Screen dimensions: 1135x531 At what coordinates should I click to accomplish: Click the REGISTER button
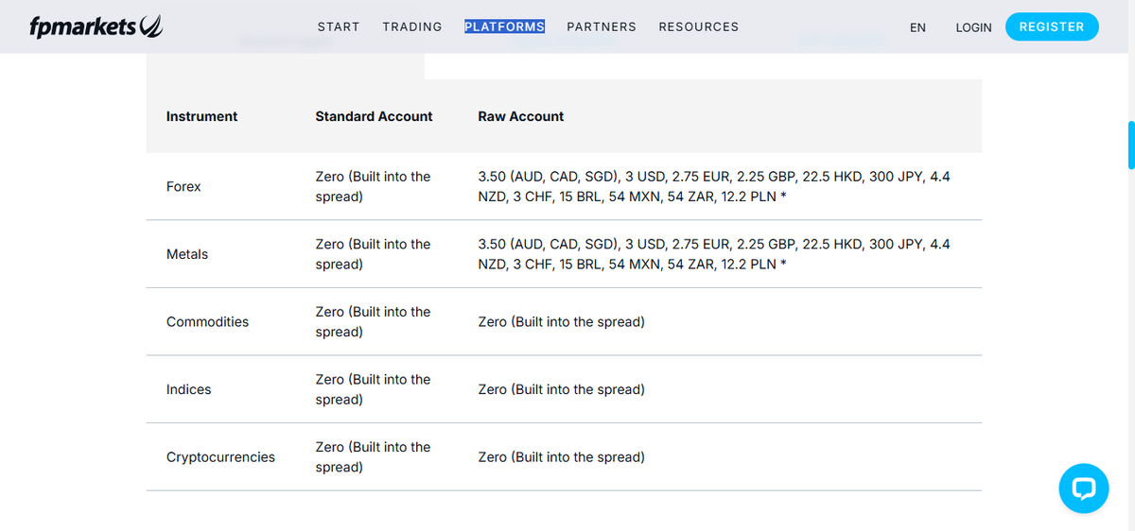point(1052,26)
